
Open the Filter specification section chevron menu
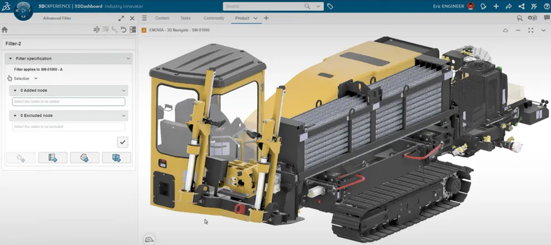[x=128, y=58]
